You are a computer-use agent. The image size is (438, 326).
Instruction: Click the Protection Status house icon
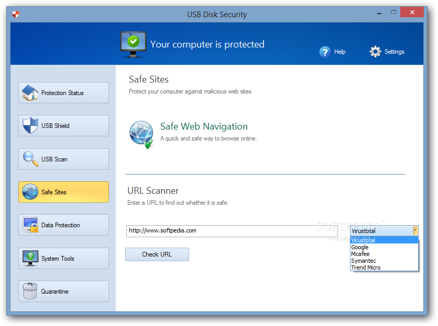(x=30, y=93)
